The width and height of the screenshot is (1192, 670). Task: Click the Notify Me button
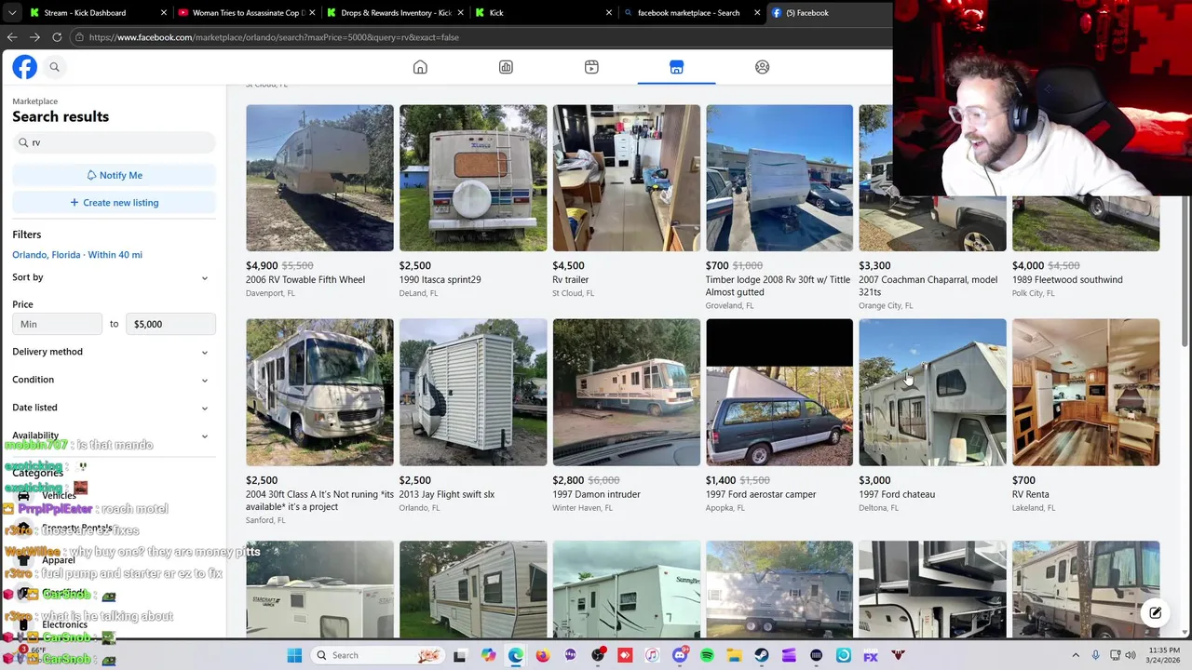point(115,175)
